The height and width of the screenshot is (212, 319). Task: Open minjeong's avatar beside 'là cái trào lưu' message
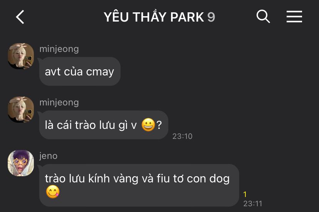coord(21,110)
